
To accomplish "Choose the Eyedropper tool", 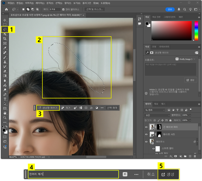I will [x=5, y=48].
